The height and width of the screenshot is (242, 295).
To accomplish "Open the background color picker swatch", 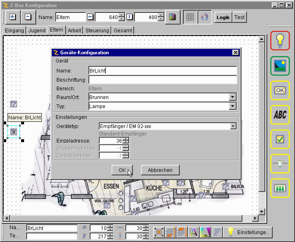I will (173, 17).
